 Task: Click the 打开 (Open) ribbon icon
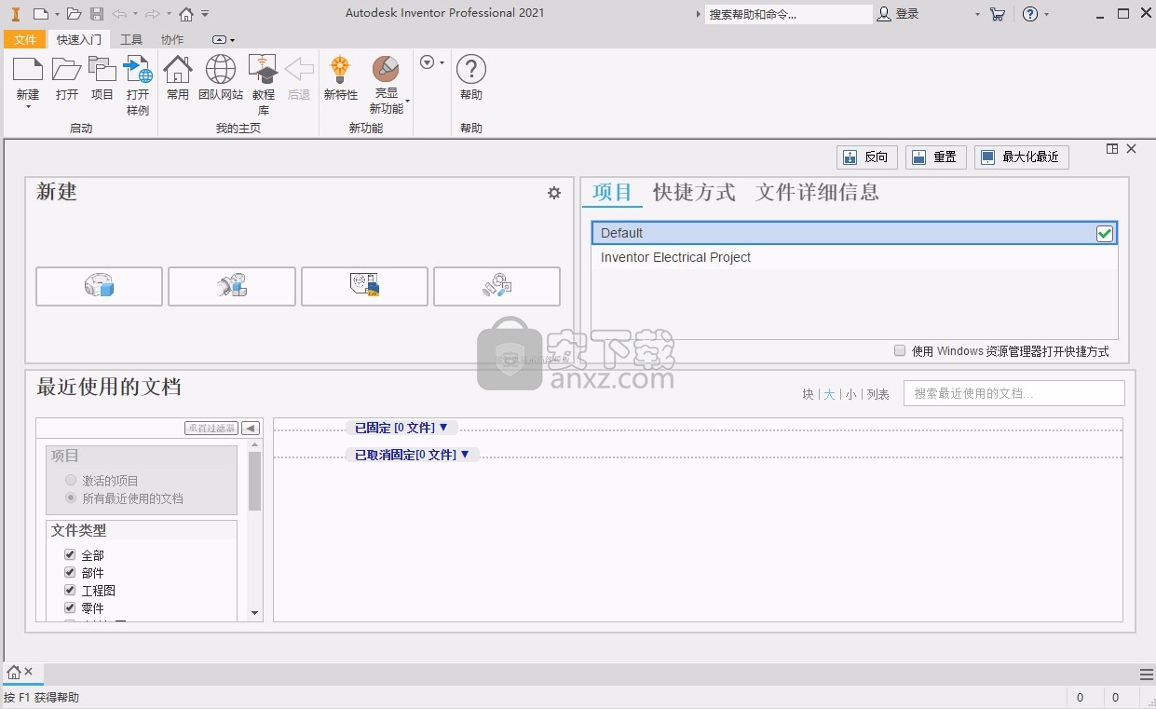click(x=66, y=70)
